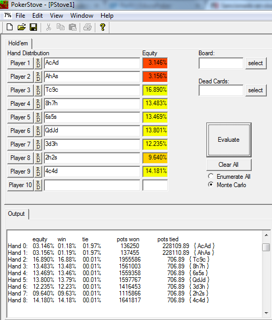The image size is (272, 320).
Task: Click the RD button for Player 2
Action: (38, 77)
